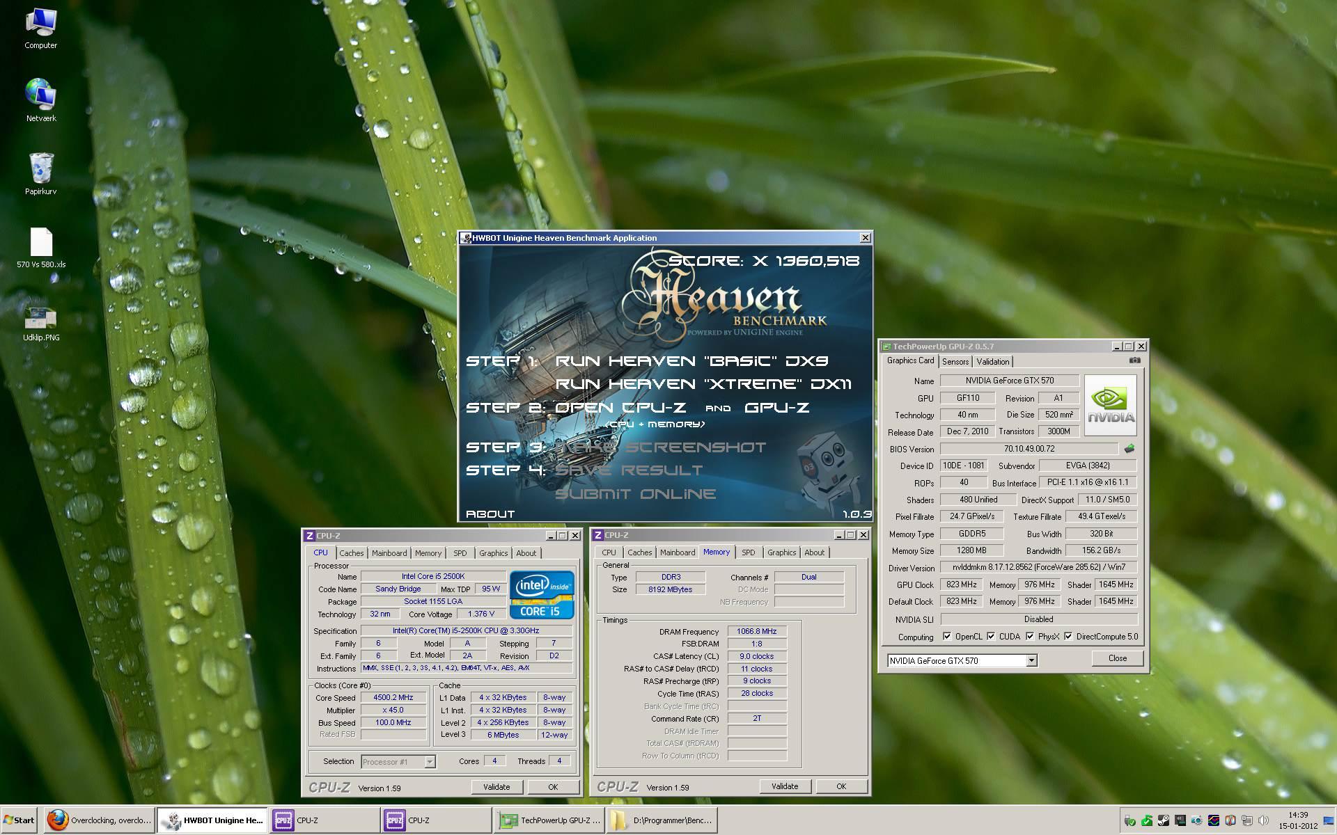Close the HWBOT Heaven Benchmark window
This screenshot has width=1337, height=835.
click(865, 238)
